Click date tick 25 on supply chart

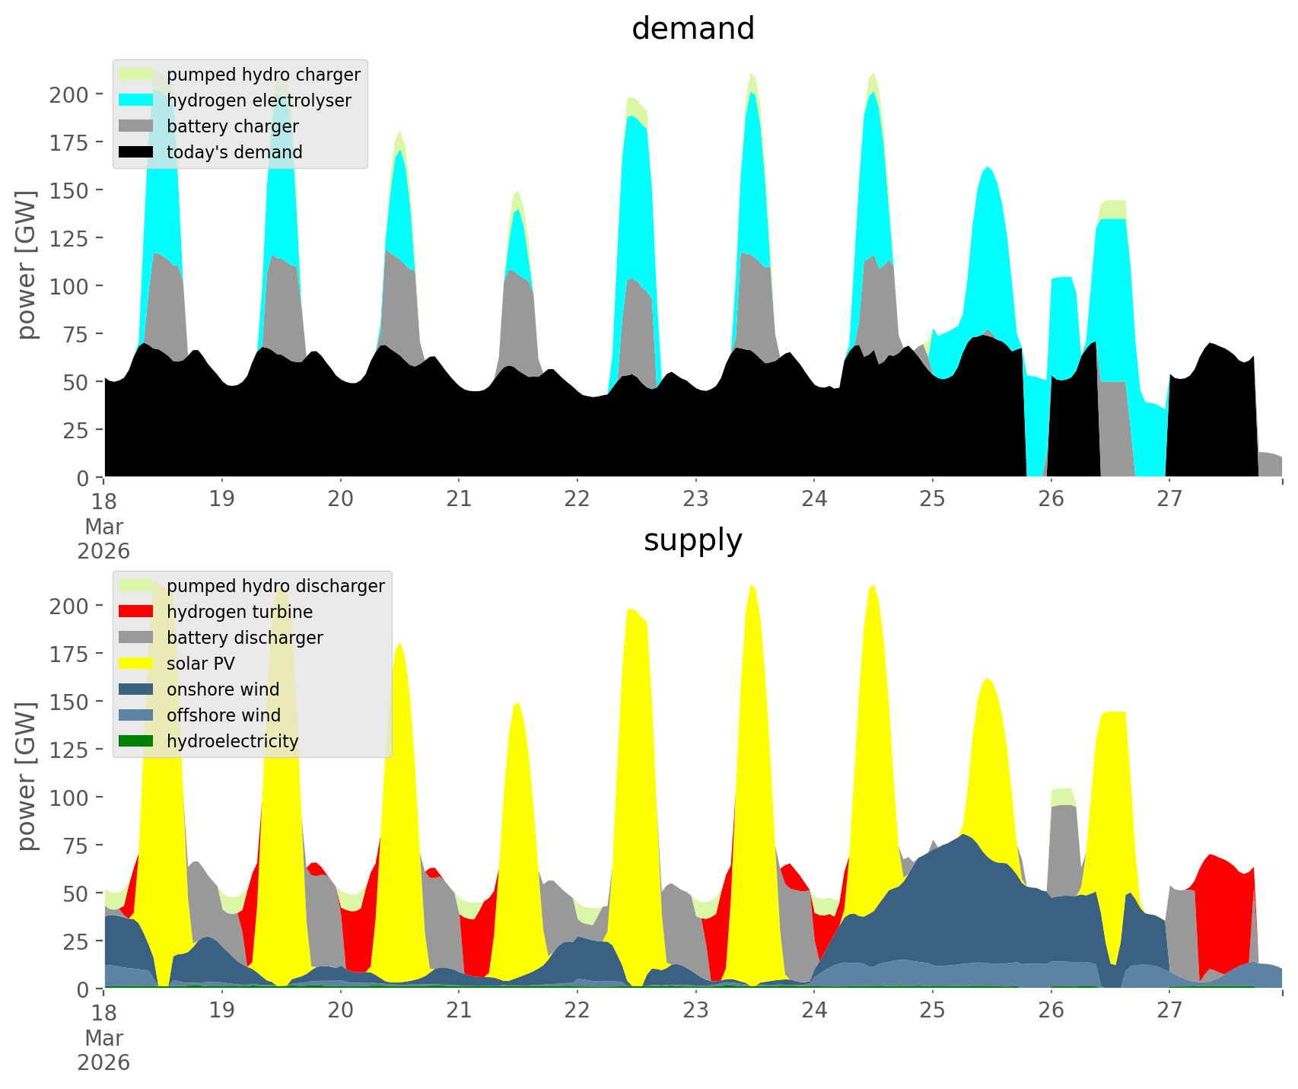pos(933,1011)
